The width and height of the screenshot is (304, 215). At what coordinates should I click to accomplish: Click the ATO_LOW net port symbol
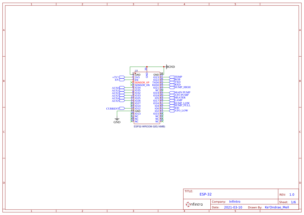coord(172,111)
